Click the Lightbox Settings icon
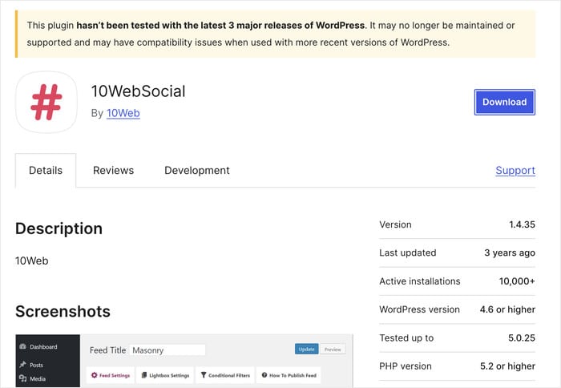 pos(144,375)
